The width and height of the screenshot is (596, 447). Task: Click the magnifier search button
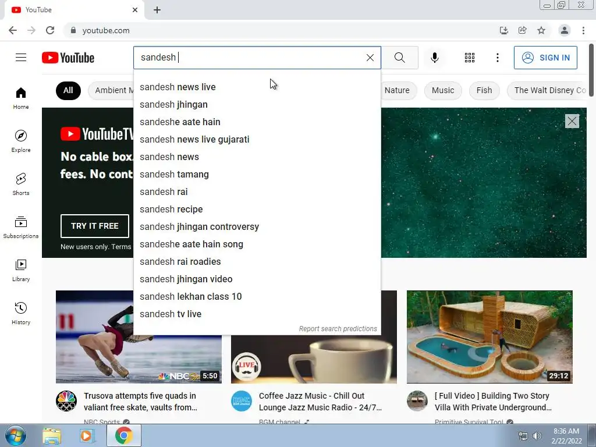point(399,58)
